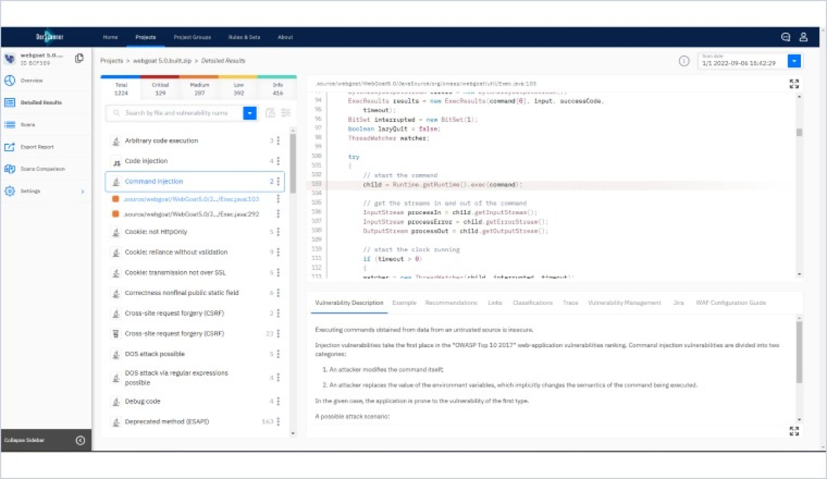
Task: Open Scans Comparison from sidebar
Action: pos(42,169)
